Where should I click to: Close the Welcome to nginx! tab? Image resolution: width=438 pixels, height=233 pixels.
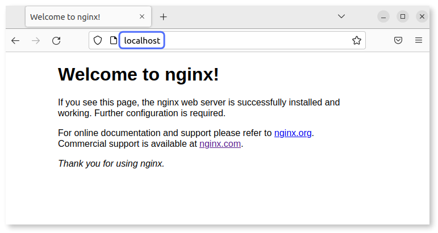[142, 16]
